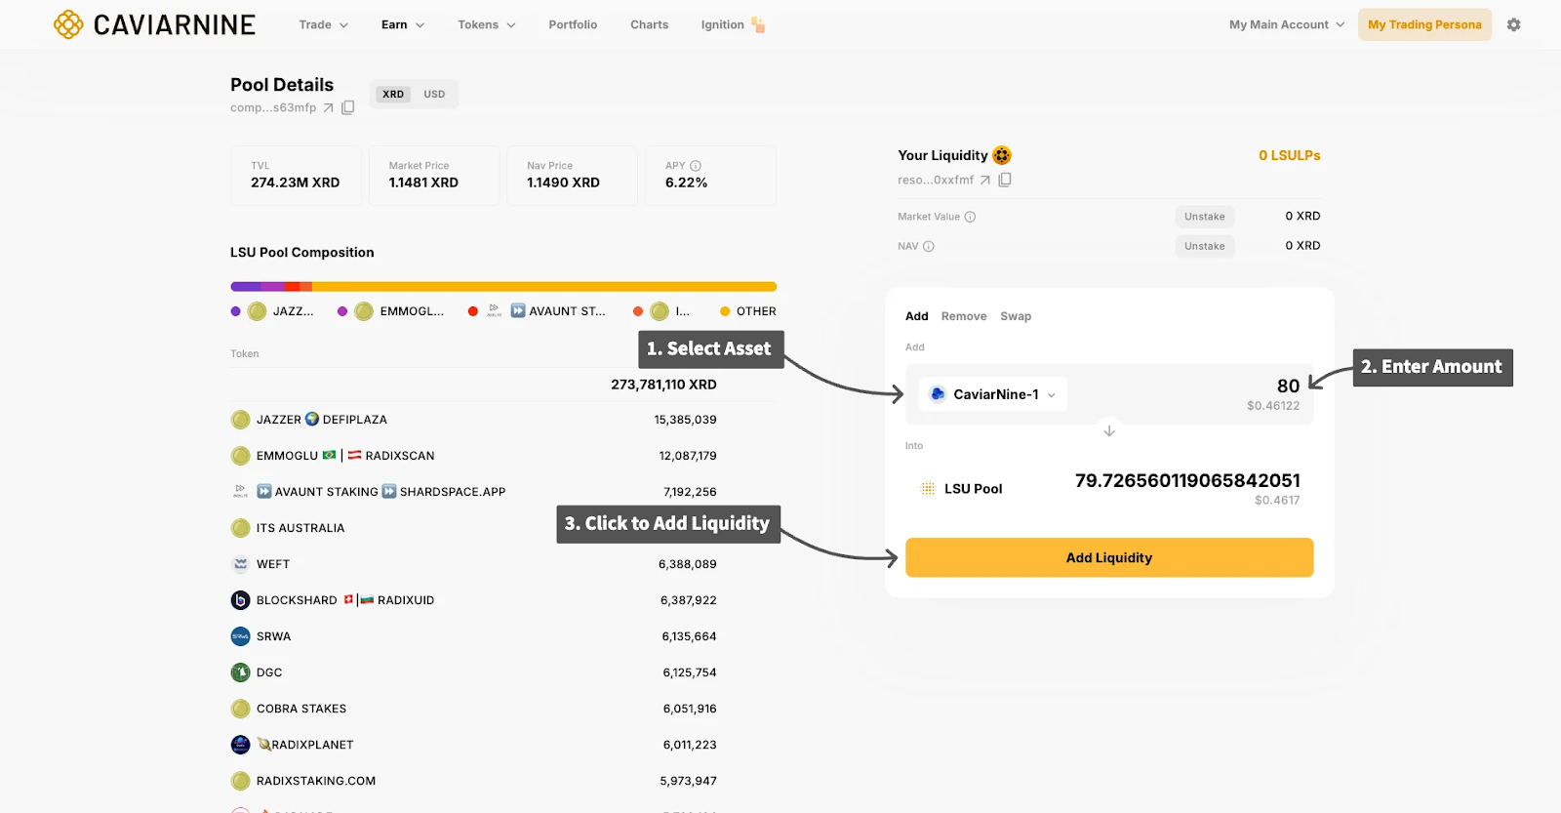
Task: Click the 0 LSULPs balance
Action: 1289,155
